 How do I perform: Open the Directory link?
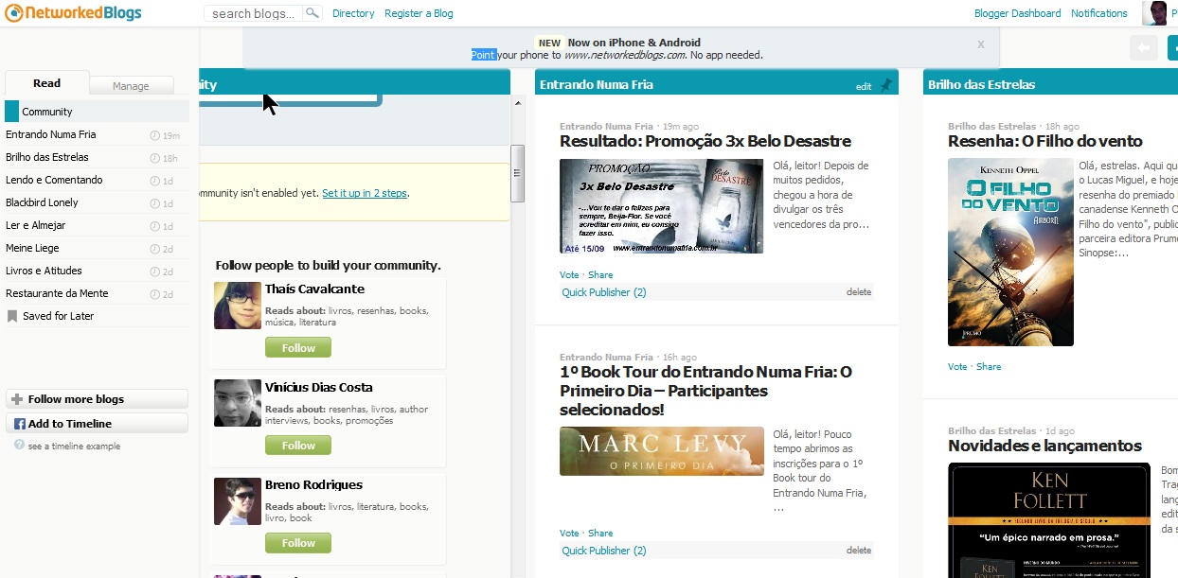353,13
